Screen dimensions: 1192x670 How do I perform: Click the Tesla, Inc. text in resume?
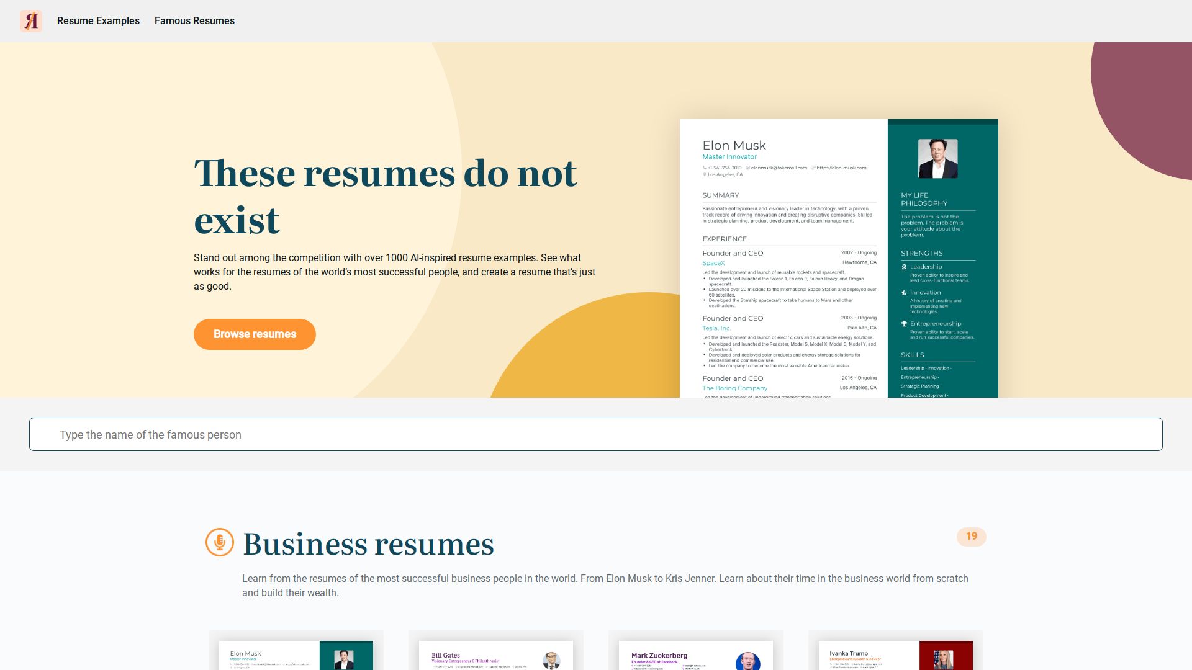tap(716, 328)
